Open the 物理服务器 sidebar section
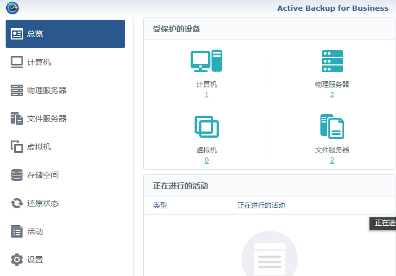 47,90
